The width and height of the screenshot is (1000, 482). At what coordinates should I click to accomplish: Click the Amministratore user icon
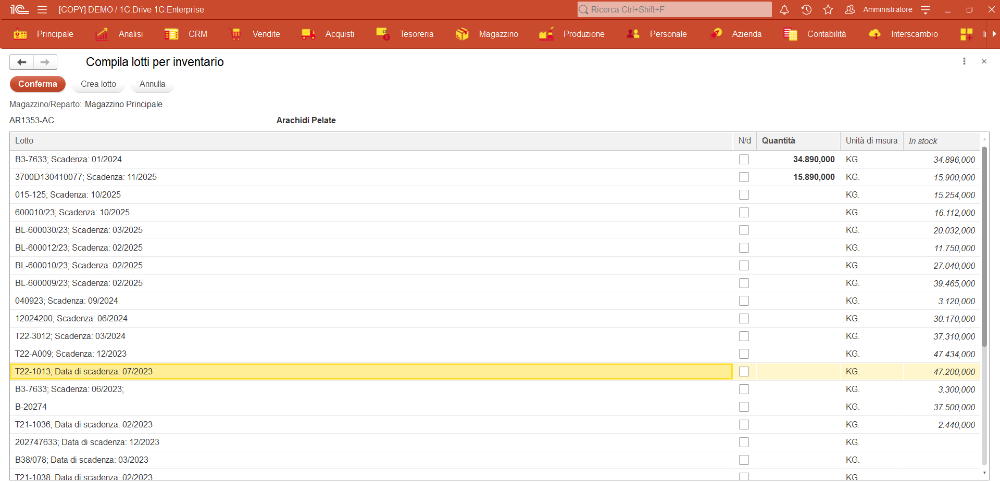coord(850,9)
